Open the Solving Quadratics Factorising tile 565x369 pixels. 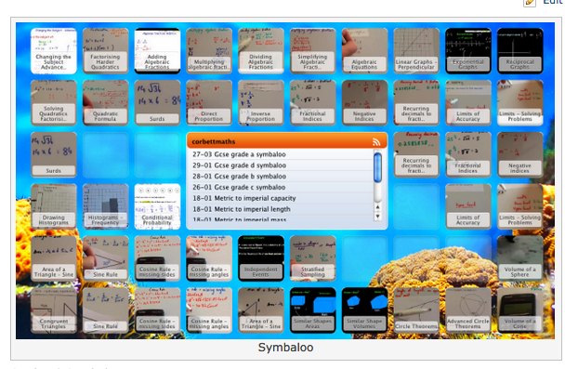54,102
